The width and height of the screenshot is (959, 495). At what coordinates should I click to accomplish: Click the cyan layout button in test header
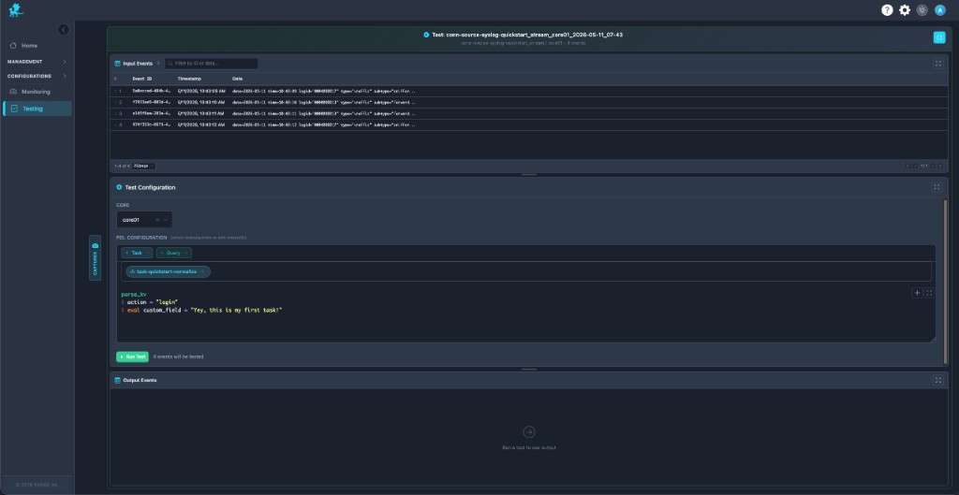click(938, 37)
